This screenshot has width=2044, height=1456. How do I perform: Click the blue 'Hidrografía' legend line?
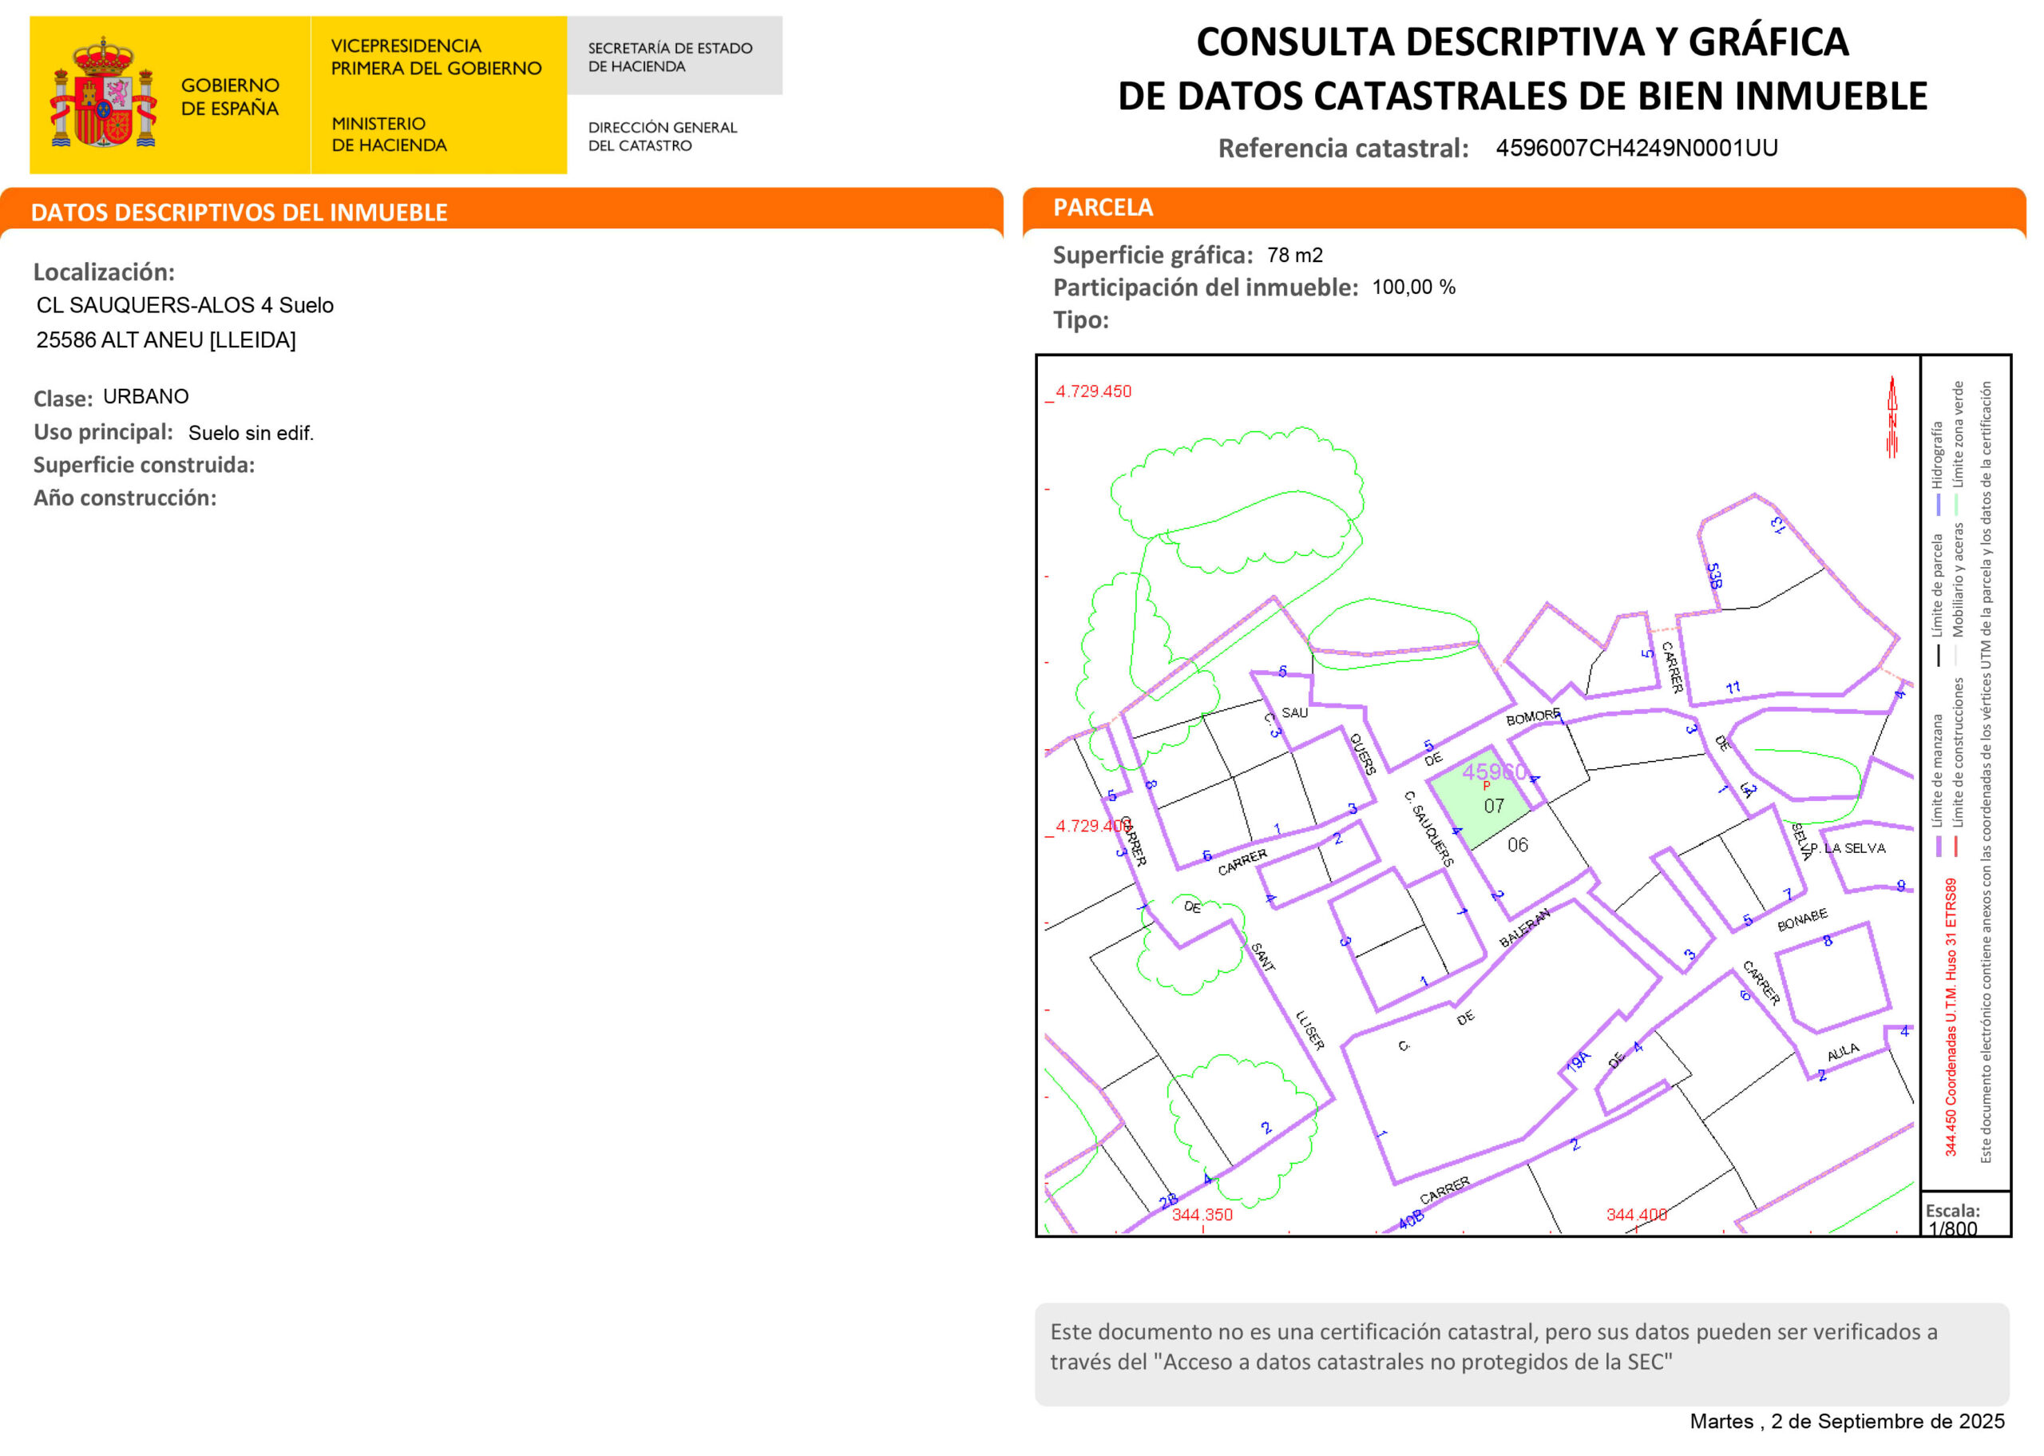click(x=1937, y=505)
